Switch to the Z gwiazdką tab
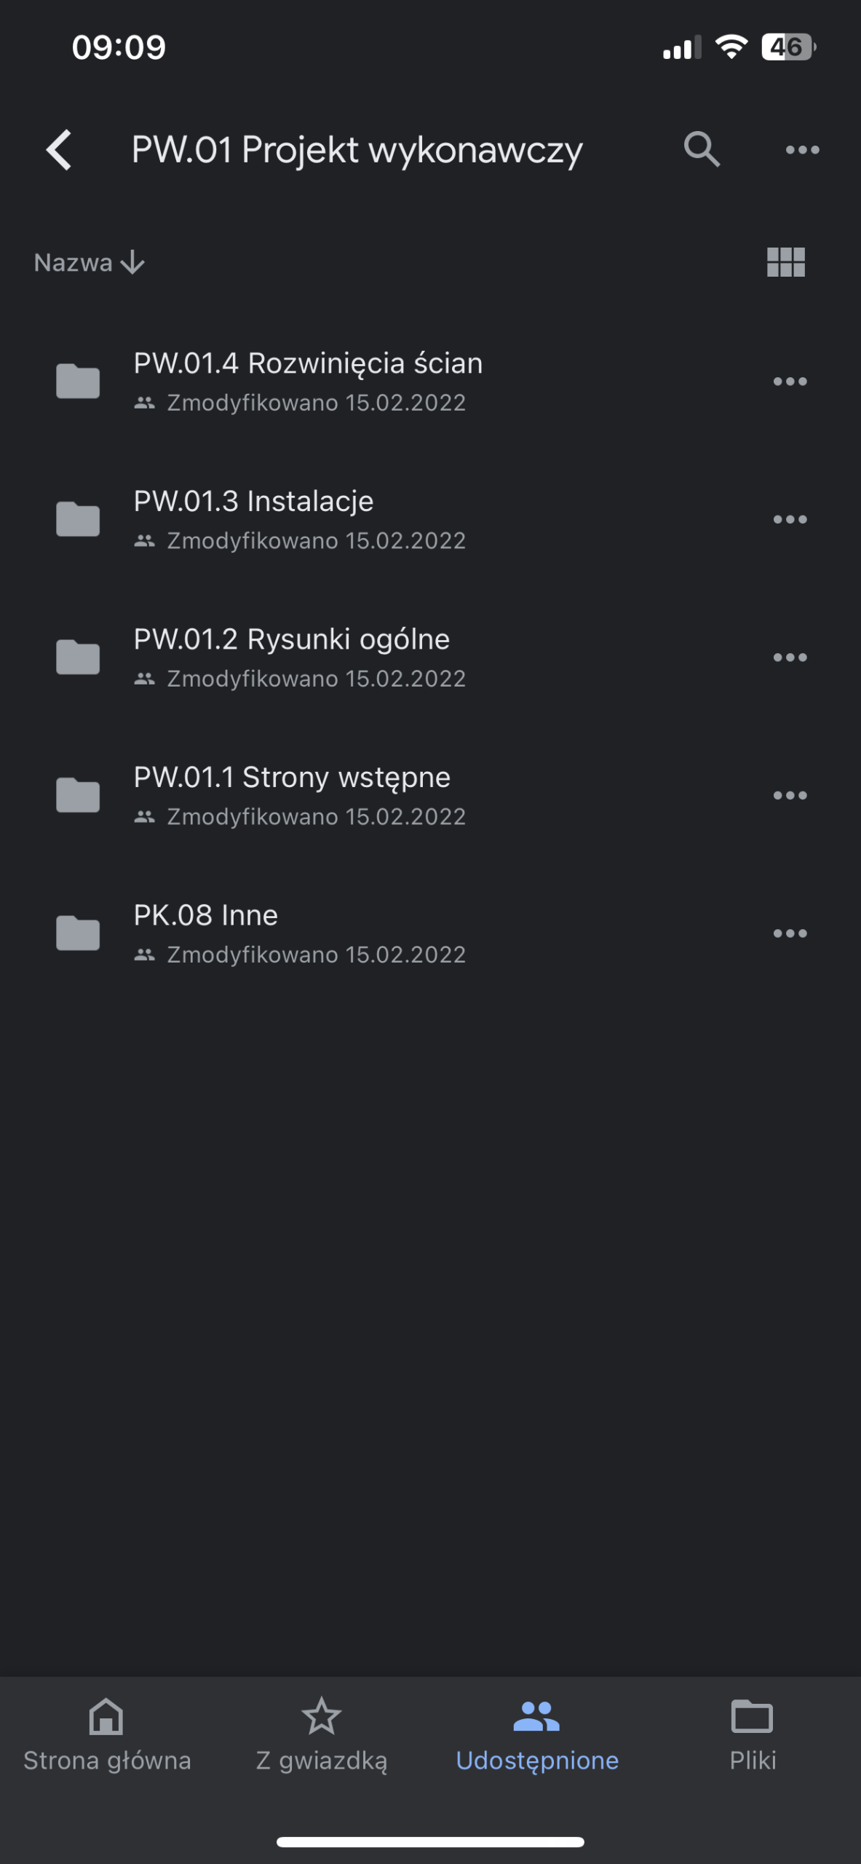 coord(322,1736)
